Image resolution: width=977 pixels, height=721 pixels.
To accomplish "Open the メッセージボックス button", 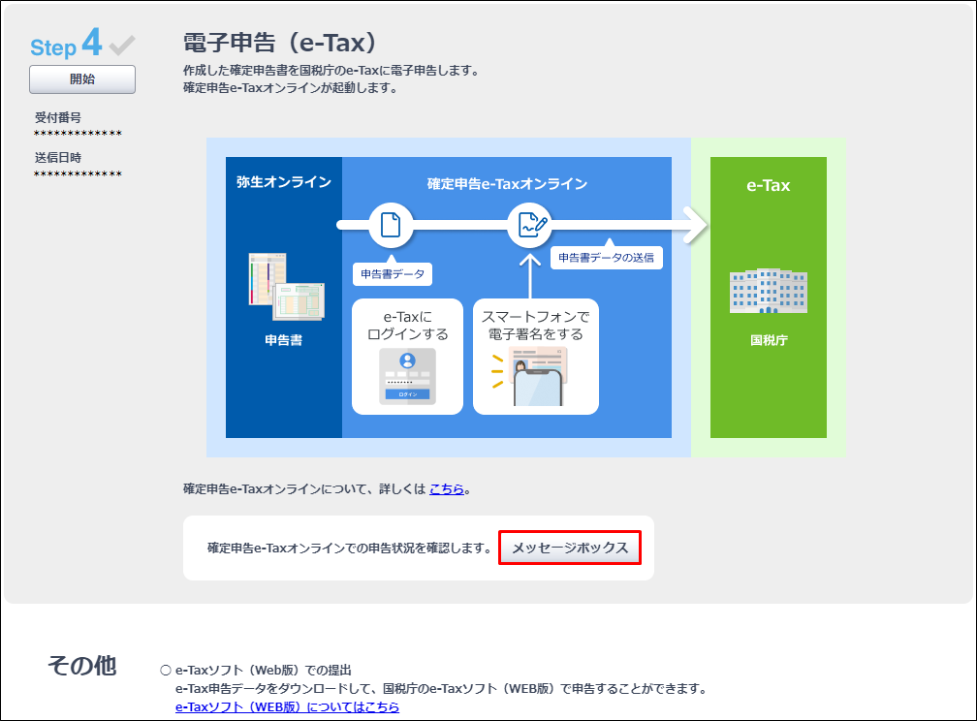I will [x=570, y=548].
